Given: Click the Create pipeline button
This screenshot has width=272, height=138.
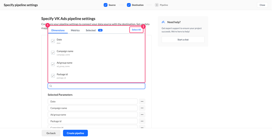Looking at the screenshot, I should point(76,133).
